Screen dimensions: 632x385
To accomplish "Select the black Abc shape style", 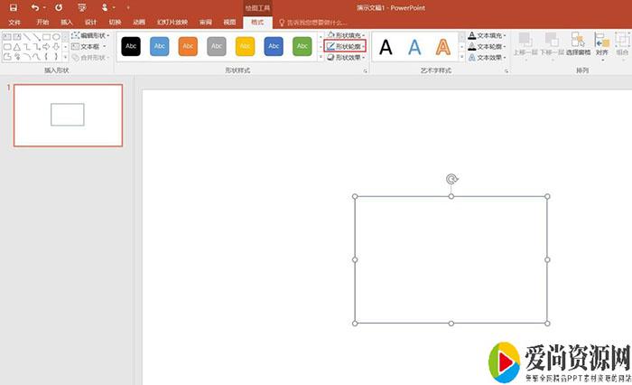I will 131,45.
